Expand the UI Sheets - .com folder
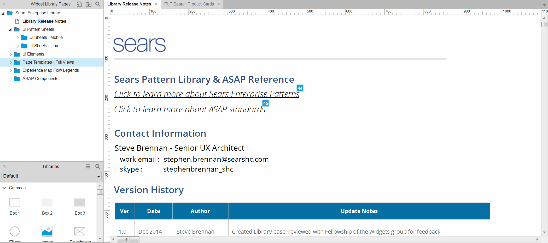 click(18, 46)
